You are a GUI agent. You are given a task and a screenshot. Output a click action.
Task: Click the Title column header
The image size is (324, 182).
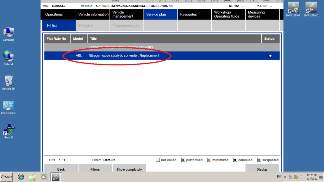tap(174, 39)
